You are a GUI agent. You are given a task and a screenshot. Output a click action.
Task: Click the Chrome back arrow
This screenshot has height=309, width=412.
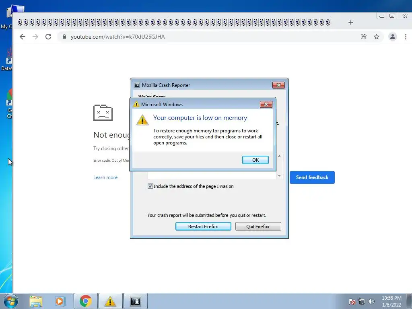tap(23, 37)
